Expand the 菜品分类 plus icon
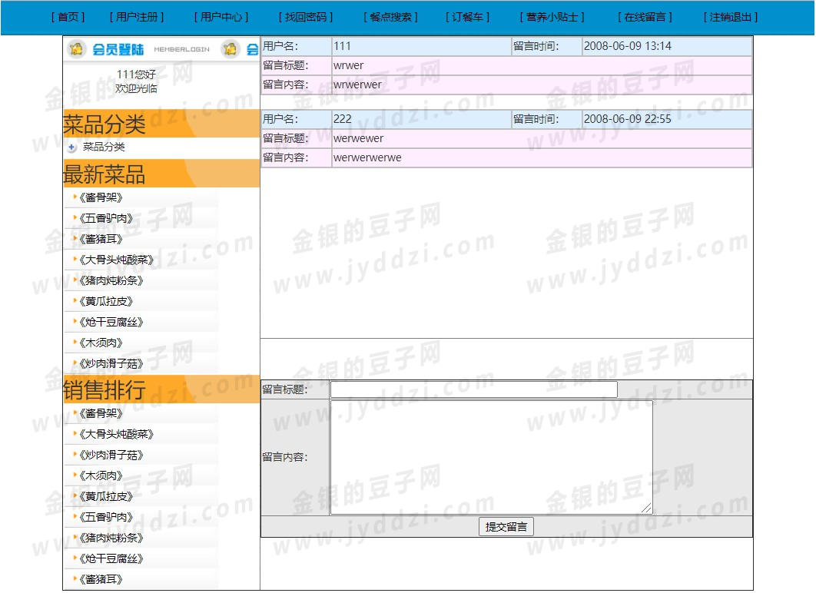Viewport: 816px width, 593px height. coord(71,147)
